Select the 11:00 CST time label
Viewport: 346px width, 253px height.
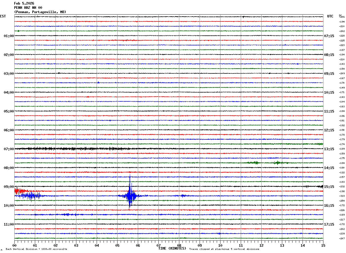[x=9, y=224]
